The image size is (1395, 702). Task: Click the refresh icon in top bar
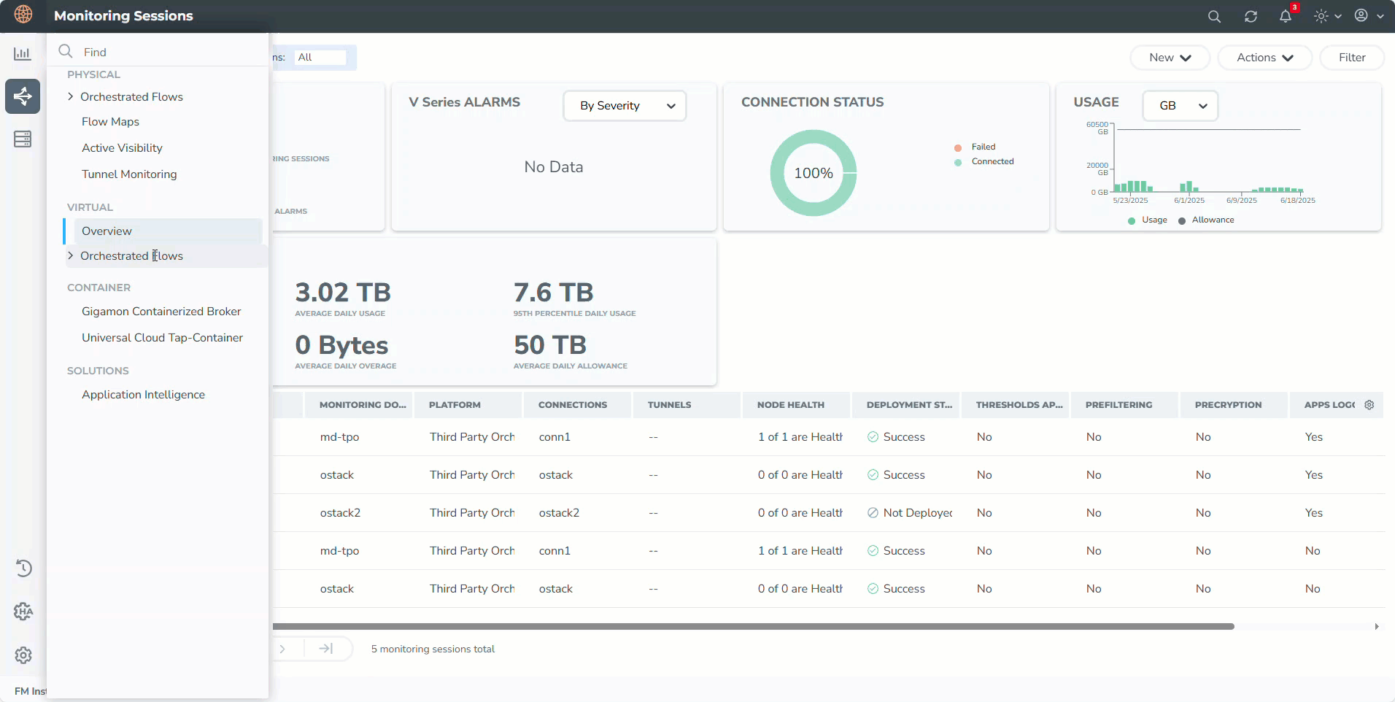pos(1251,16)
